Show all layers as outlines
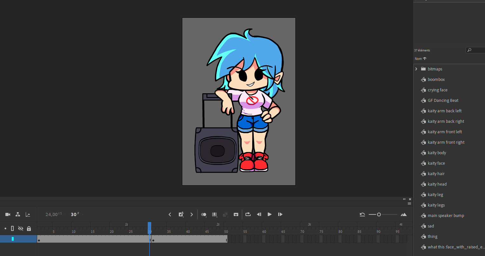Image resolution: width=485 pixels, height=256 pixels. [12, 228]
